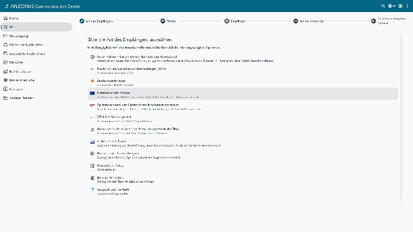The width and height of the screenshot is (413, 232).
Task: Choose Besonderes elektronisches Behördenpostfach option
Action: click(243, 131)
